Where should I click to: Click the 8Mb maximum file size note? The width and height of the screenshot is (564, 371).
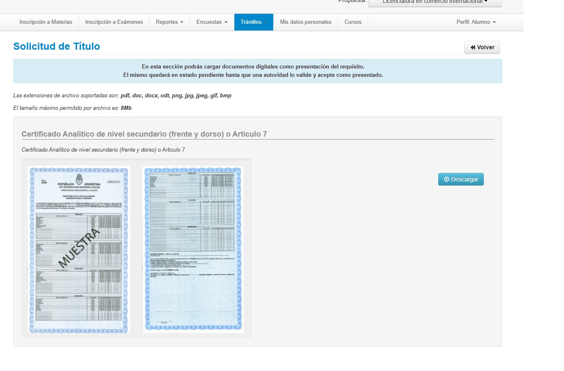(x=72, y=108)
